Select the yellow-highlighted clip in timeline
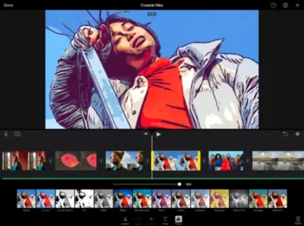This screenshot has width=304, height=226. (176, 161)
